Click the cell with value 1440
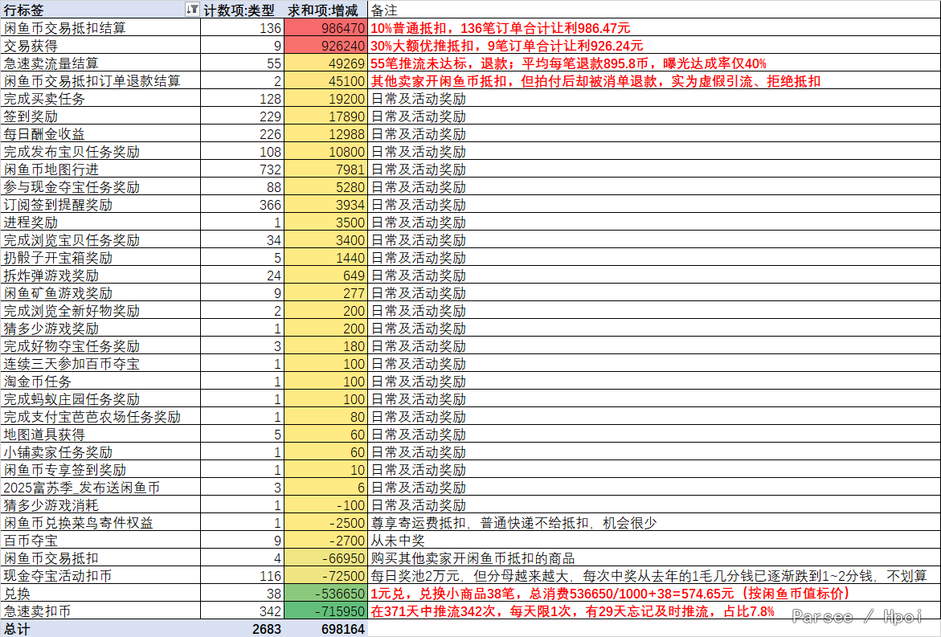This screenshot has width=941, height=637. click(x=325, y=258)
